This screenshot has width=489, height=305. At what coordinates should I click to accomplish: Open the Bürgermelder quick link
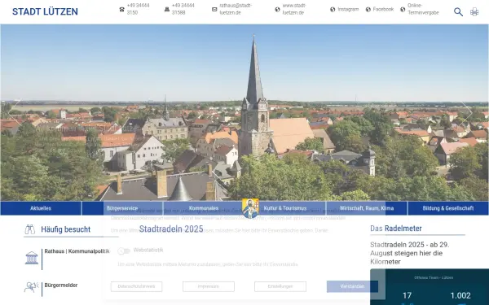pyautogui.click(x=61, y=285)
